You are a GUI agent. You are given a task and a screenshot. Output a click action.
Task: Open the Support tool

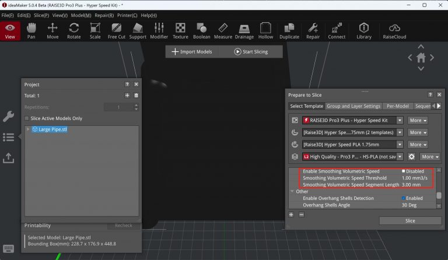[x=138, y=31]
